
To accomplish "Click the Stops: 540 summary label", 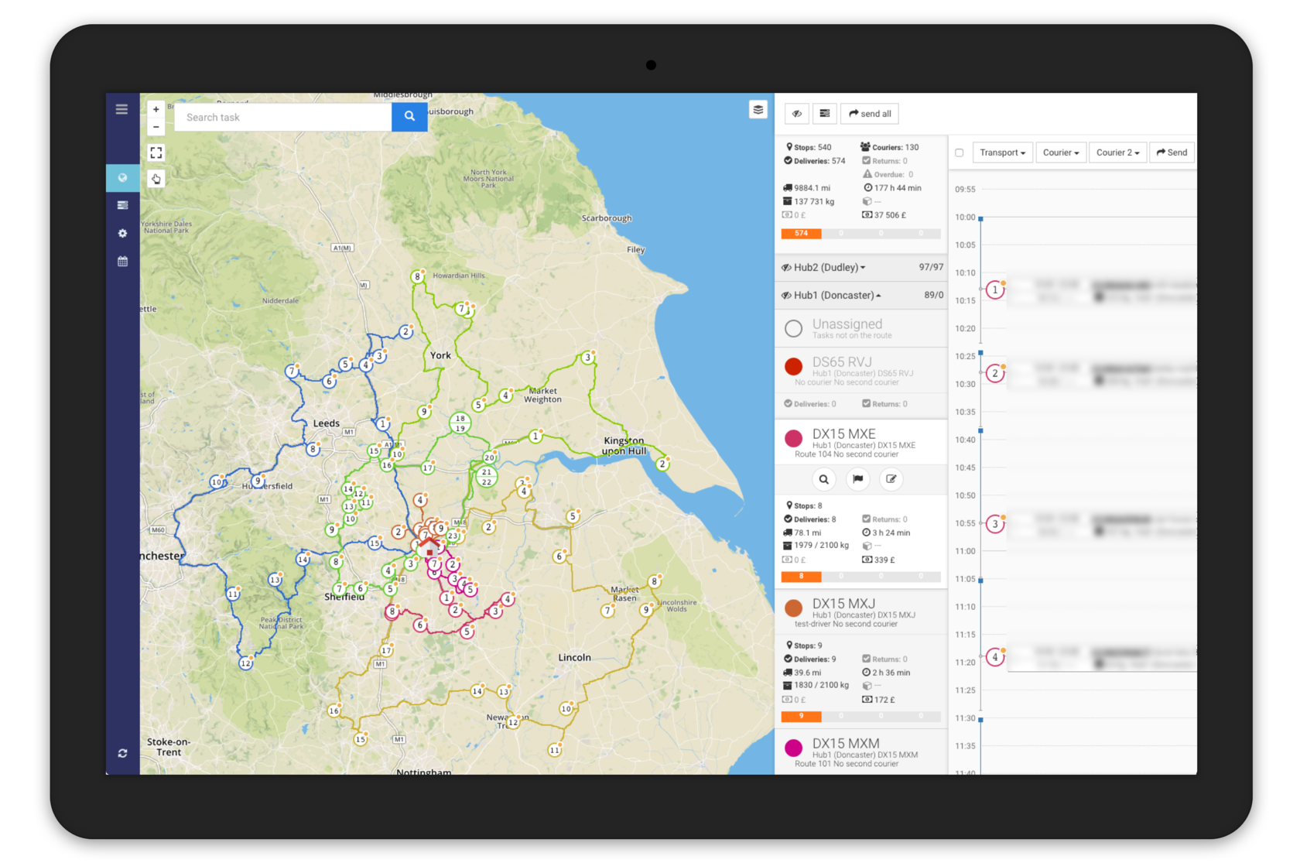I will (809, 147).
